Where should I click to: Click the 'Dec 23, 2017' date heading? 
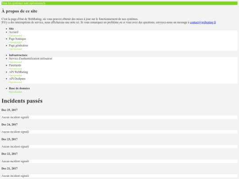pyautogui.click(x=9, y=139)
